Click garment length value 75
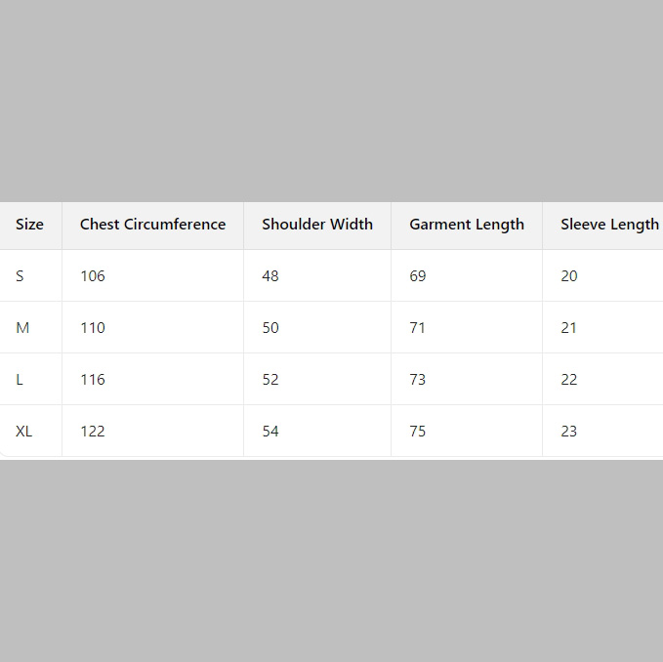The height and width of the screenshot is (662, 663). pyautogui.click(x=417, y=432)
